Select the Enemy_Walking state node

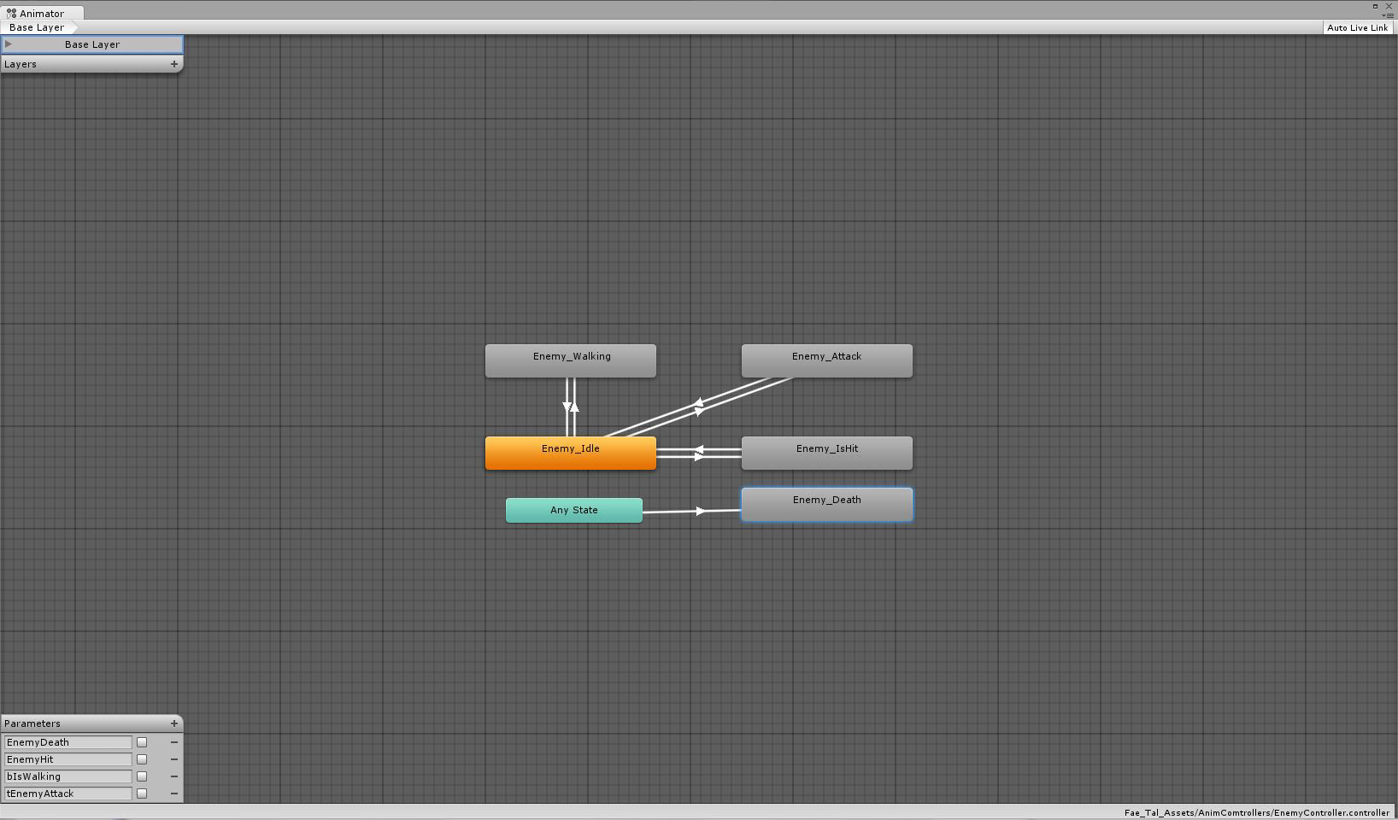pos(570,360)
